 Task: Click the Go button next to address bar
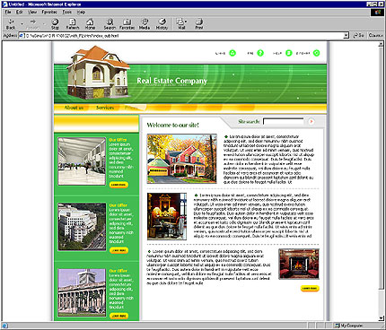[359, 35]
